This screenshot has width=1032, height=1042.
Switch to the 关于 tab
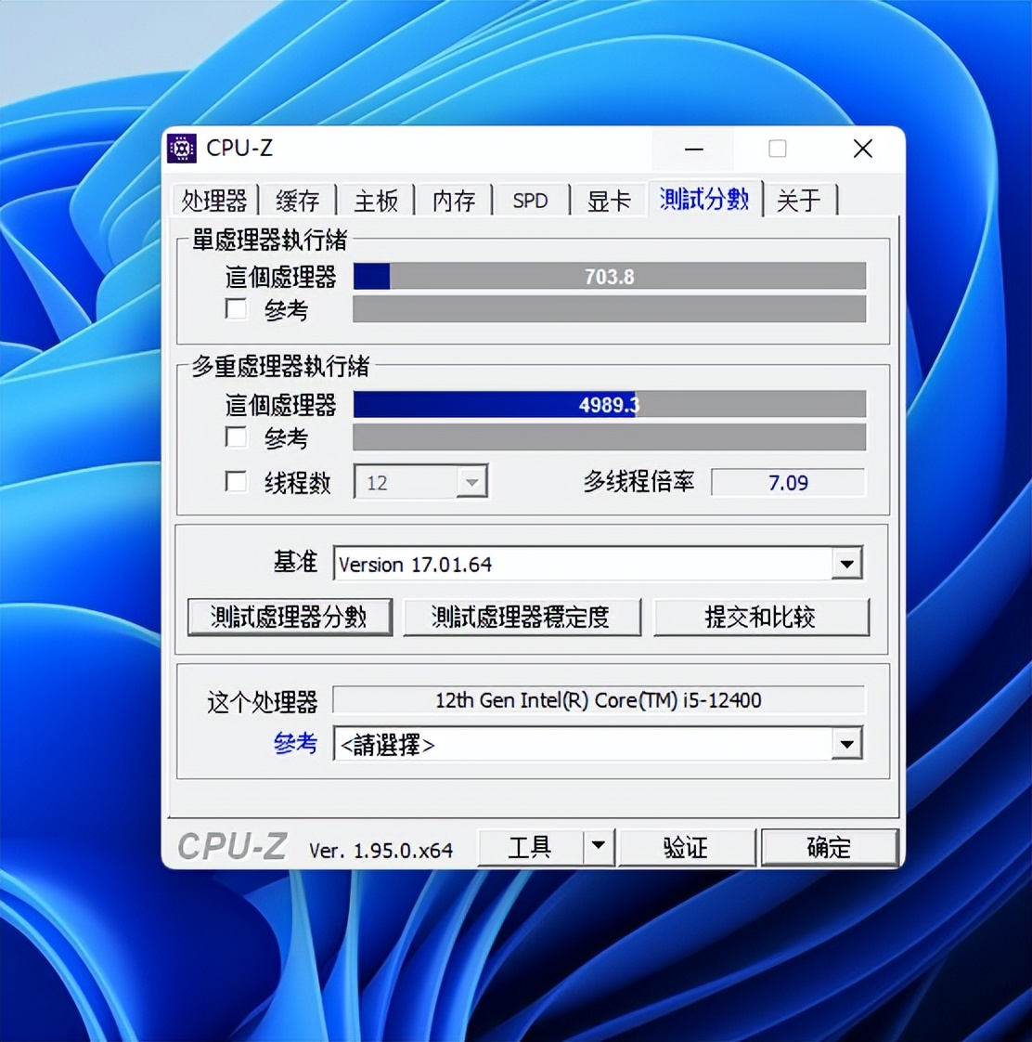[798, 200]
